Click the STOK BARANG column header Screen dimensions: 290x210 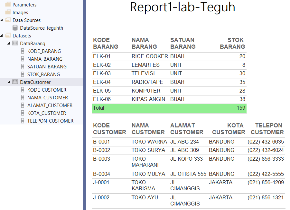pyautogui.click(x=232, y=43)
